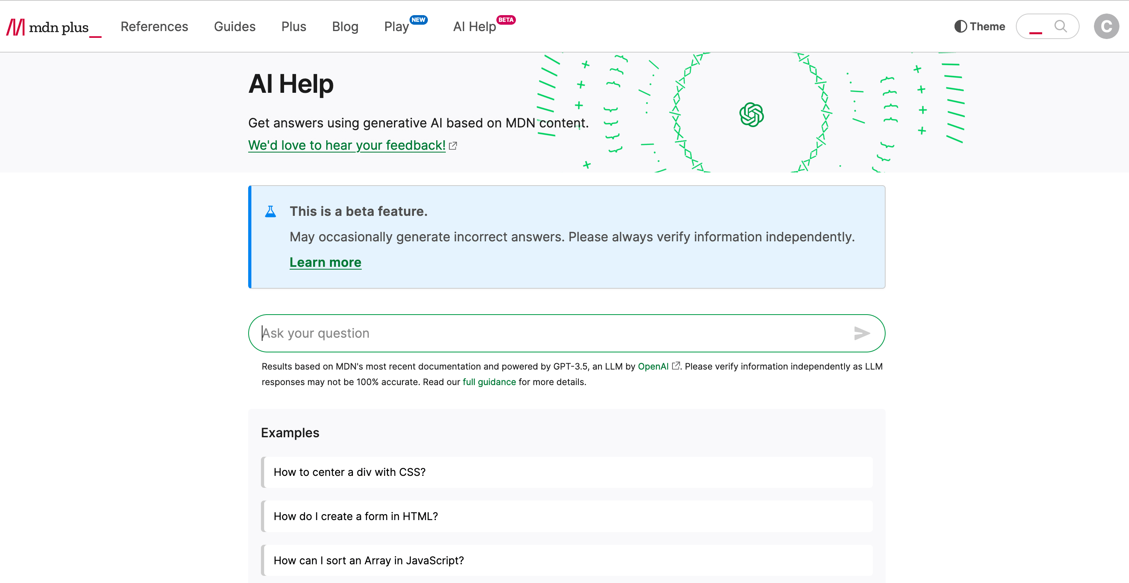Image resolution: width=1129 pixels, height=583 pixels.
Task: Click Learn more in beta notice
Action: (325, 262)
